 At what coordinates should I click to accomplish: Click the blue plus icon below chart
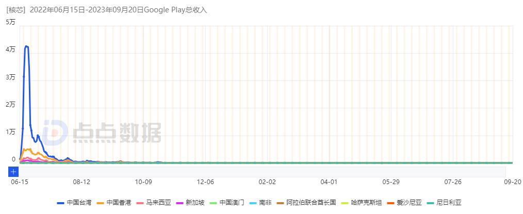click(x=13, y=171)
